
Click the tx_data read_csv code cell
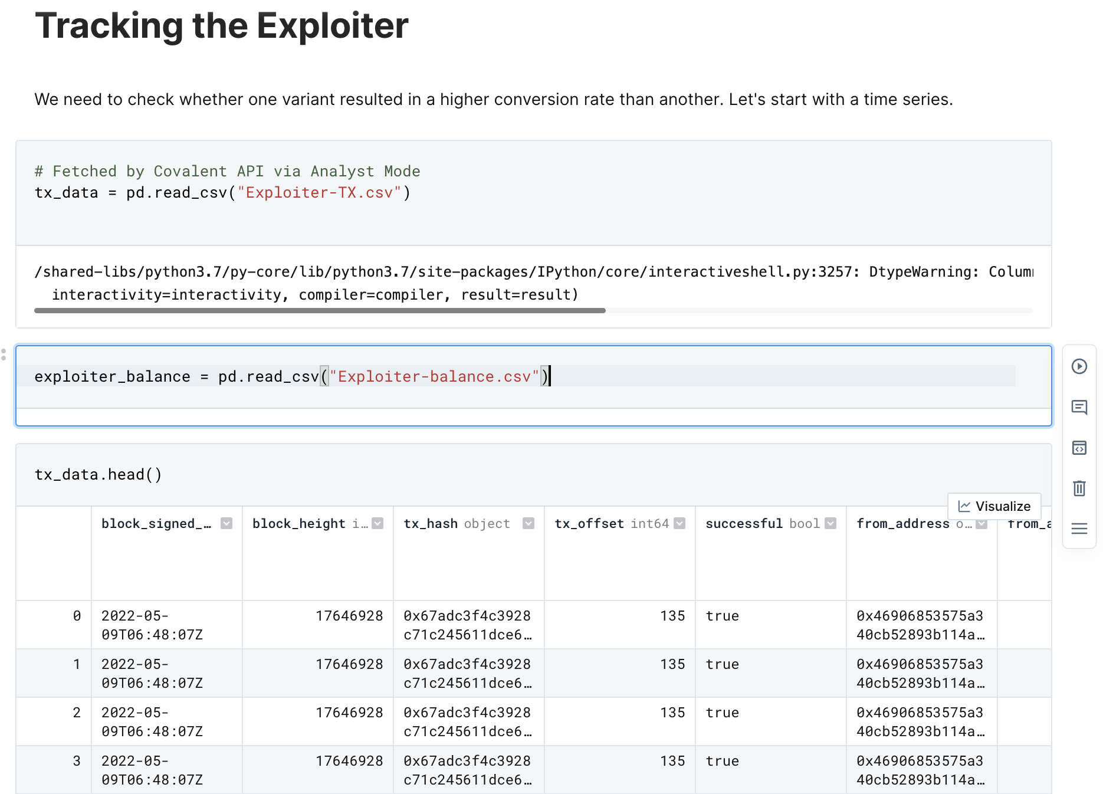click(x=534, y=193)
